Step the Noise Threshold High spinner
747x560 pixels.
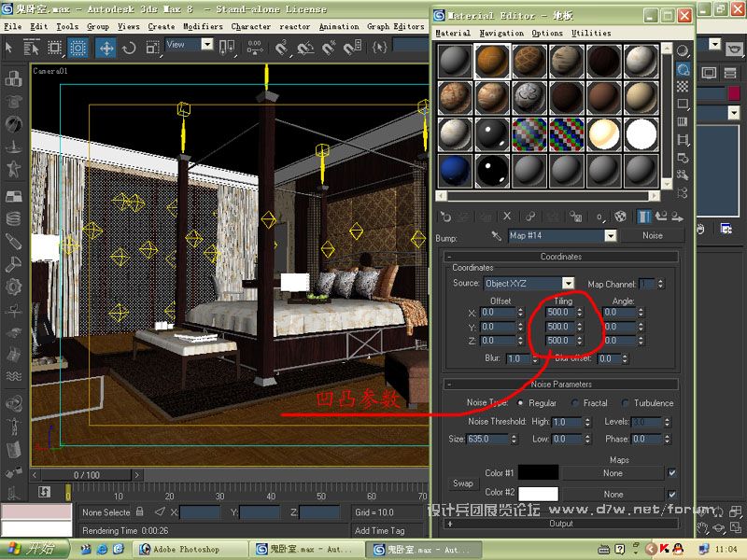pyautogui.click(x=587, y=422)
